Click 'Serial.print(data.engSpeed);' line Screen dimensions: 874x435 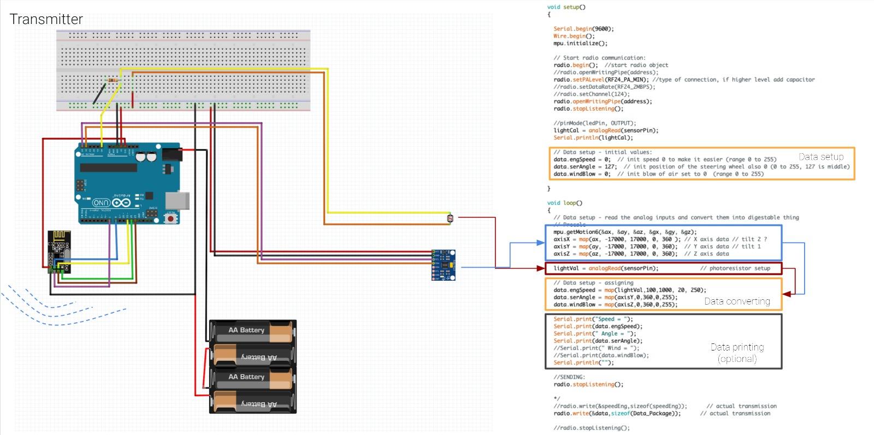pos(598,327)
